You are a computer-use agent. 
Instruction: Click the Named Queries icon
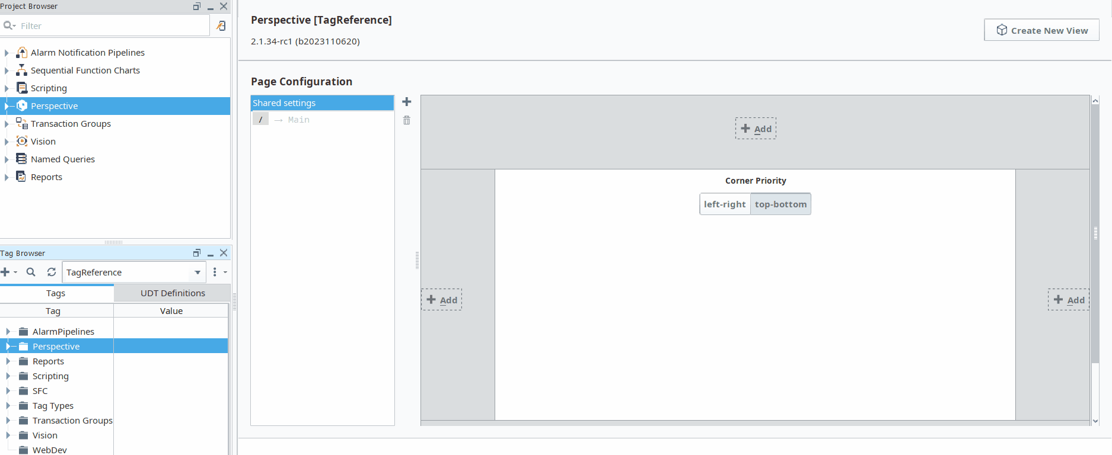click(22, 159)
